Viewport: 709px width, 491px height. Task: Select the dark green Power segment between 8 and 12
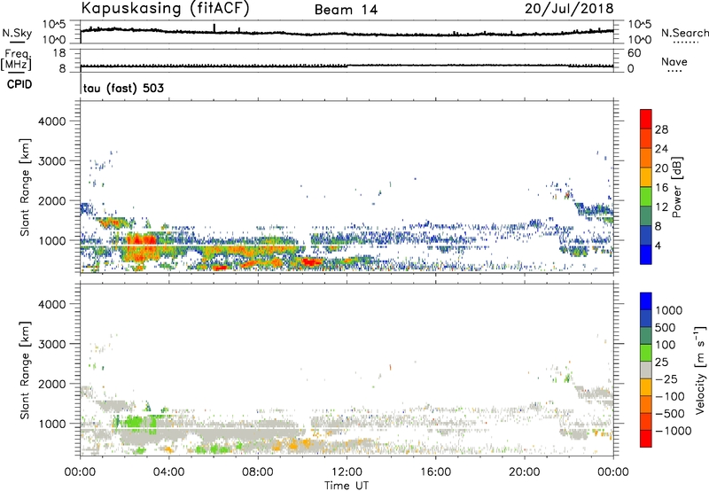pos(646,216)
